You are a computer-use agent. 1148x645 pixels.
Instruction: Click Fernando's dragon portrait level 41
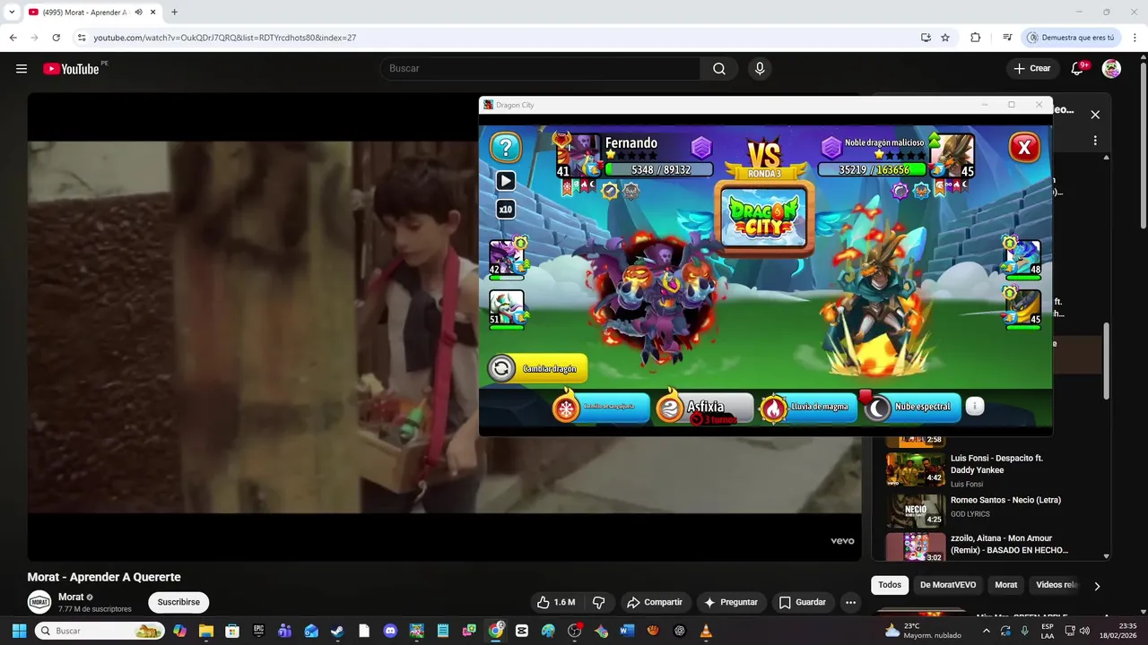(x=578, y=155)
